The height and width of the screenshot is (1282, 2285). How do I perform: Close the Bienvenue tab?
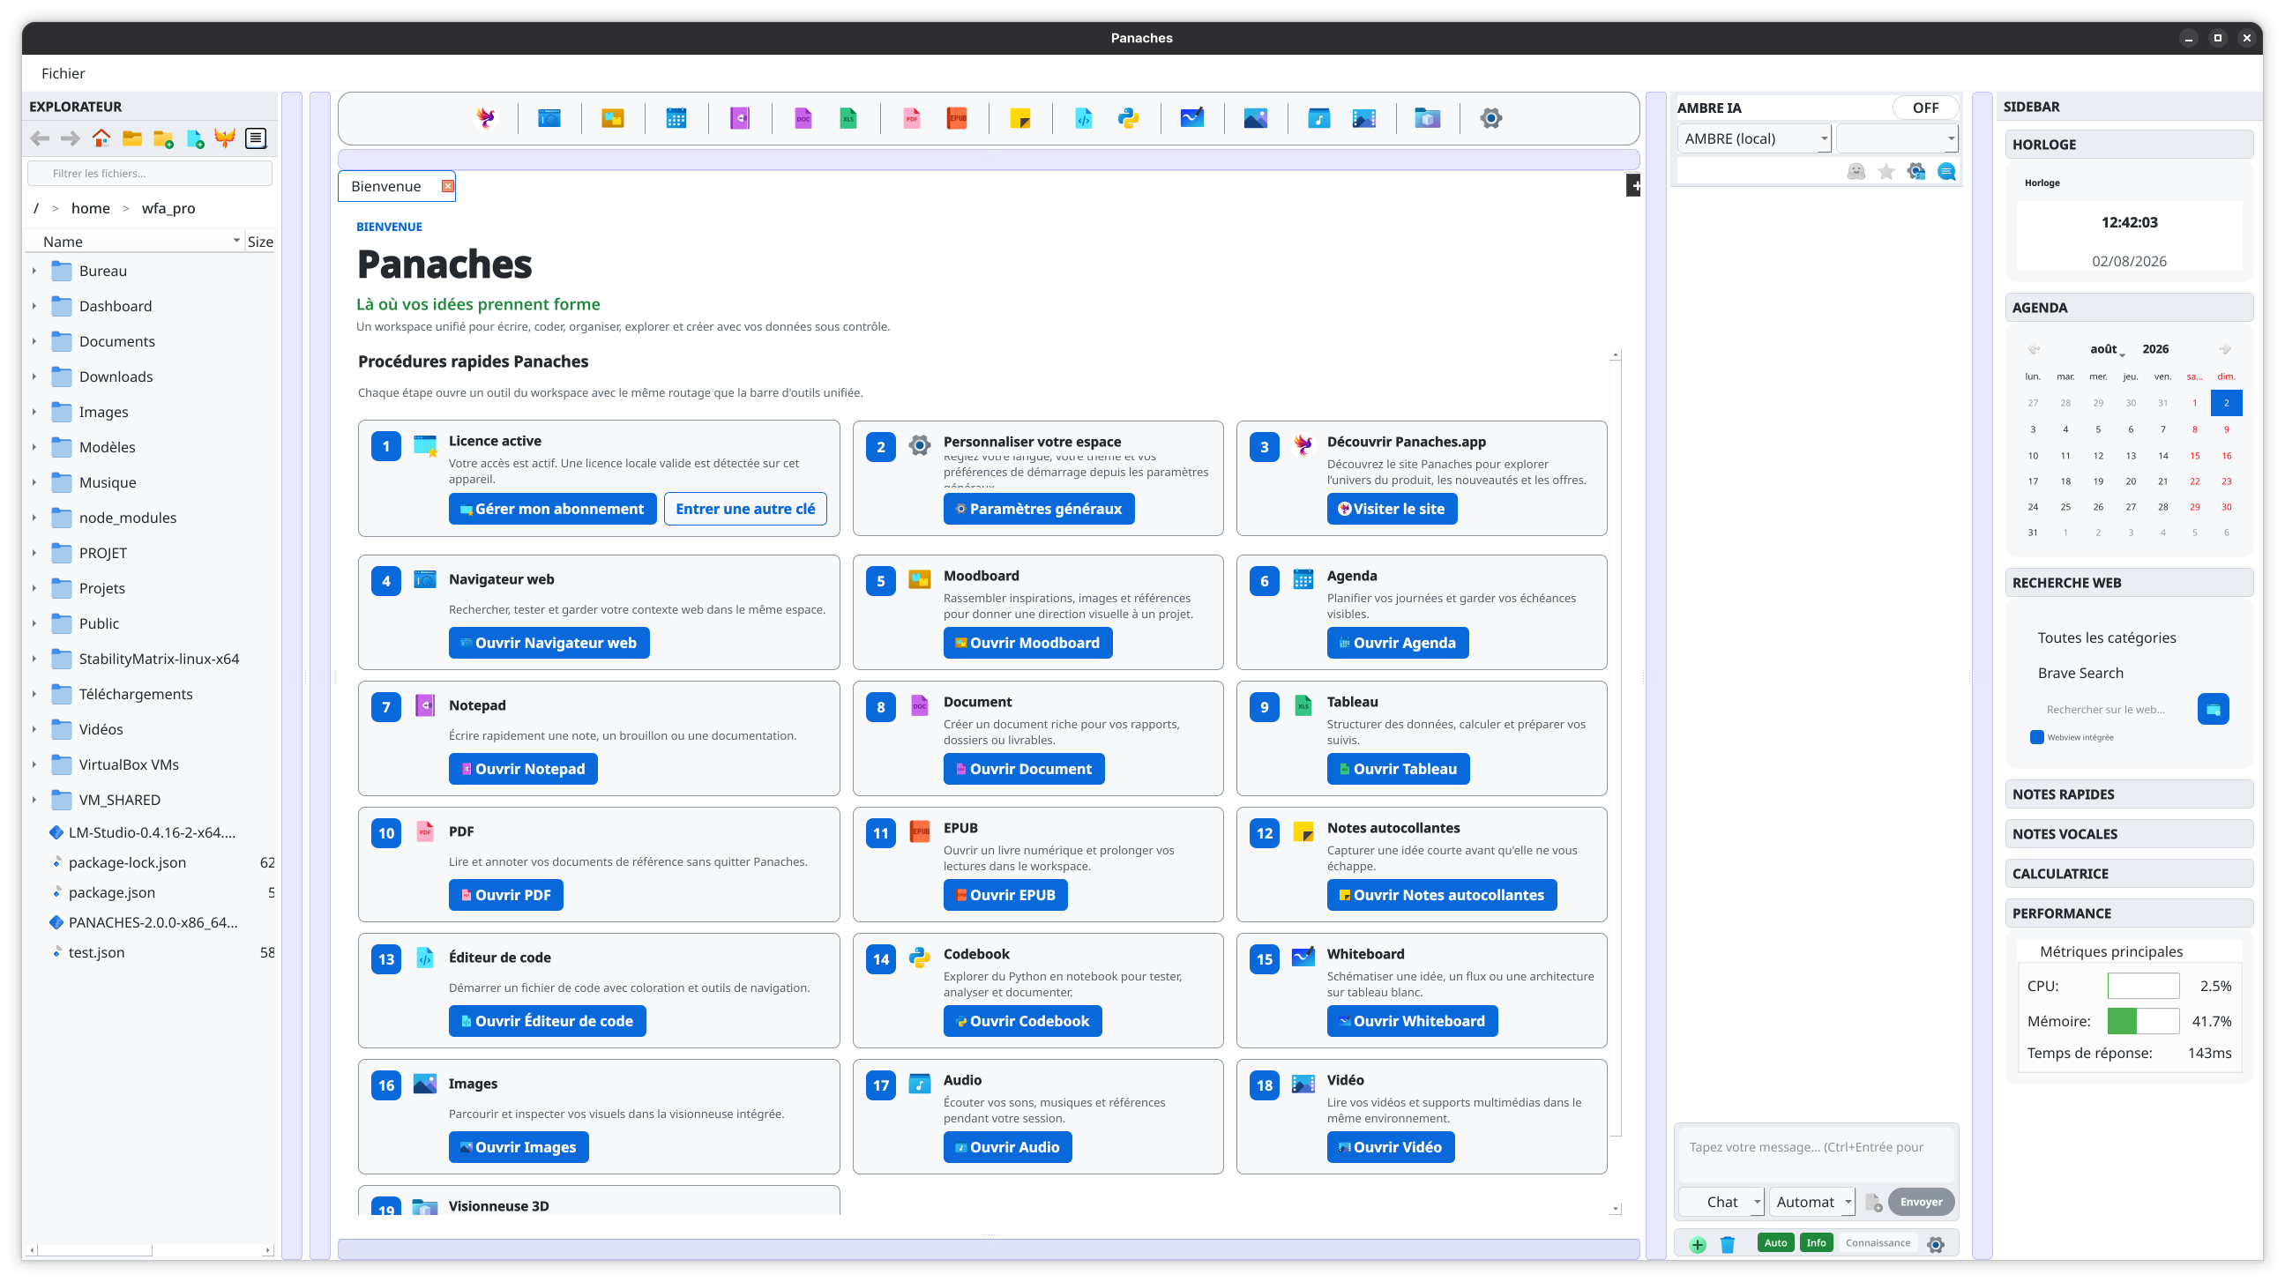point(447,186)
